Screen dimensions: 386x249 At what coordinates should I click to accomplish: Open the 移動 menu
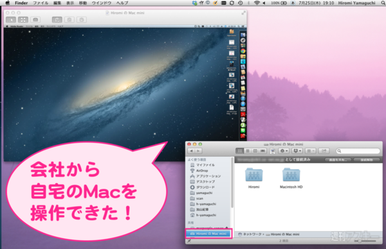(83, 3)
